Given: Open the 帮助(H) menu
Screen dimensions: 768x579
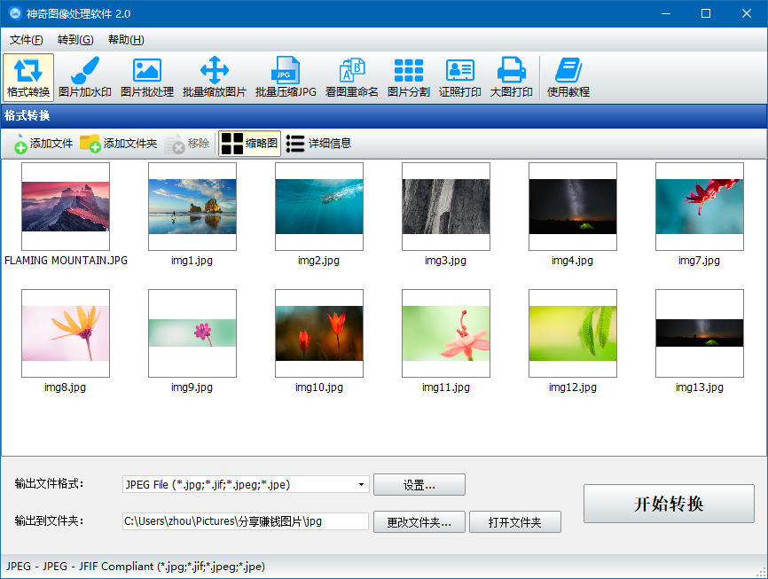Looking at the screenshot, I should click(x=126, y=40).
